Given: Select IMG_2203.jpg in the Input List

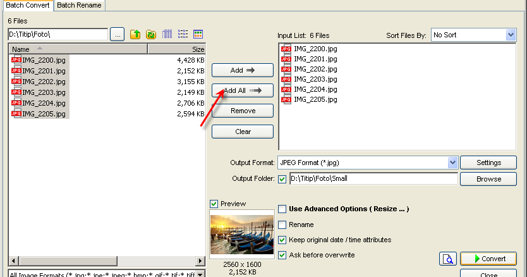Looking at the screenshot, I should (315, 80).
